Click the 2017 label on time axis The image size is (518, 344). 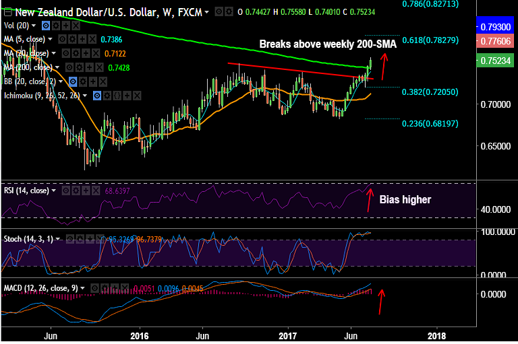[288, 336]
